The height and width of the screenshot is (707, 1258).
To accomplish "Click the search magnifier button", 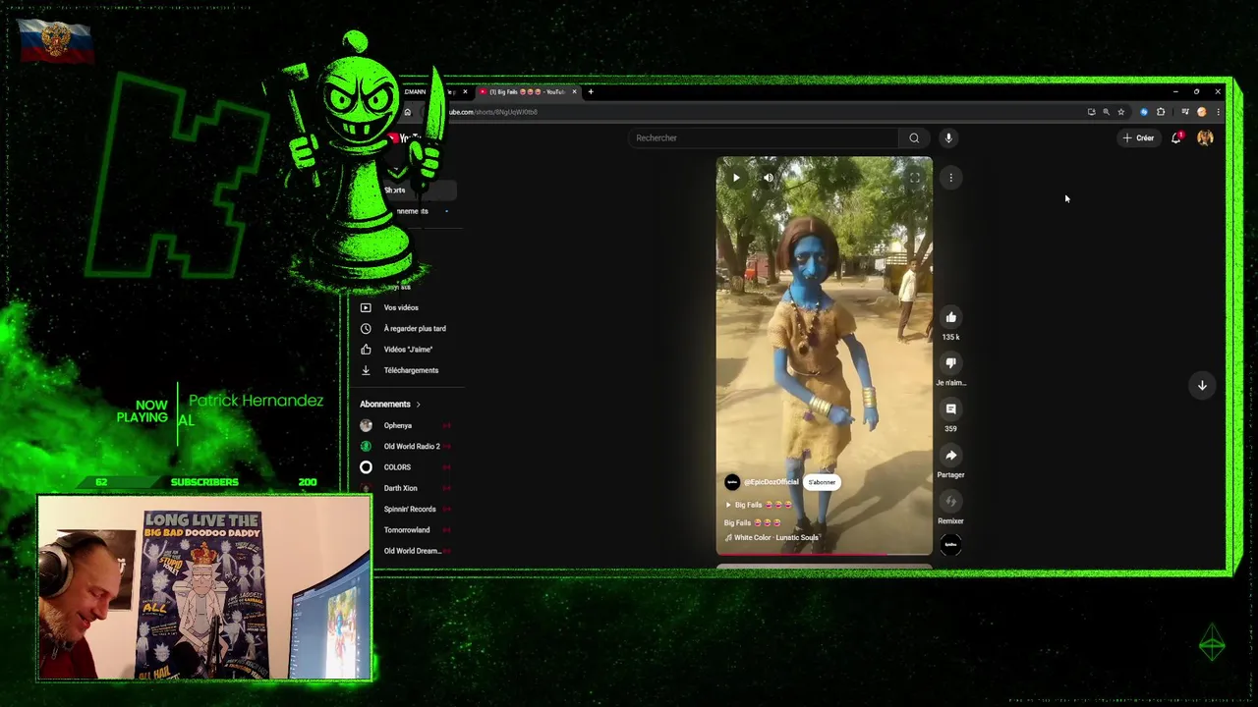I will (x=914, y=137).
